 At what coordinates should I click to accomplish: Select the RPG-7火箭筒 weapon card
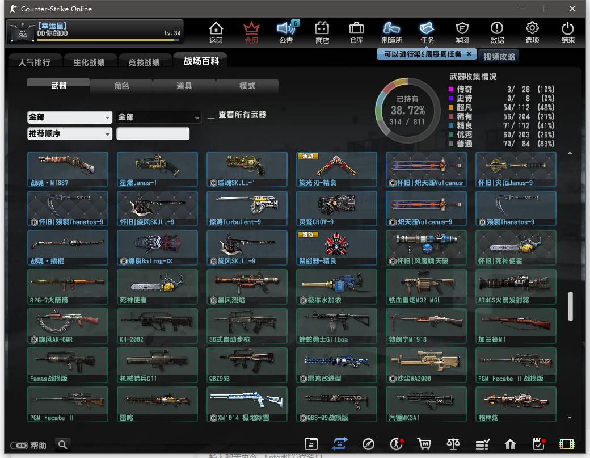(68, 287)
